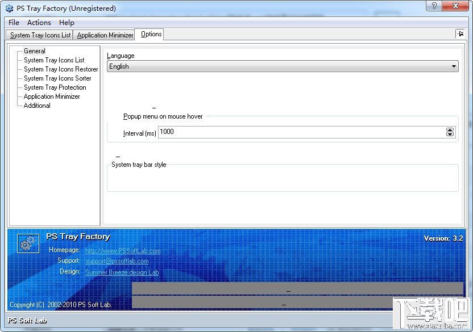
Task: Open the Actions menu
Action: tap(39, 23)
